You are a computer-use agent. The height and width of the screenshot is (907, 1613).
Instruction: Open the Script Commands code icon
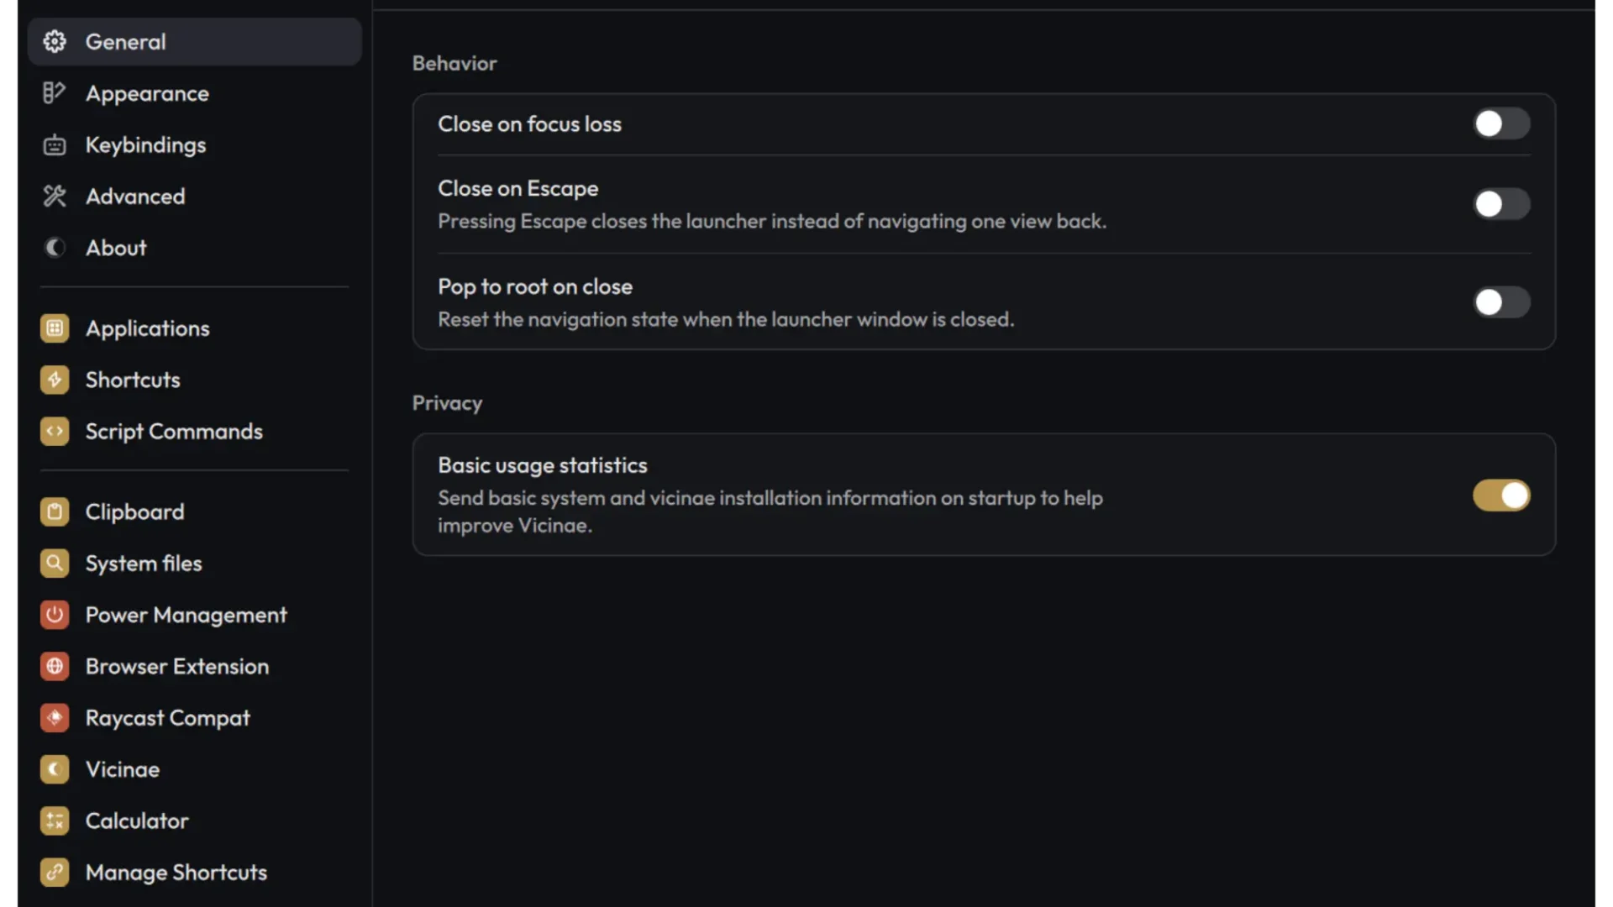click(55, 431)
